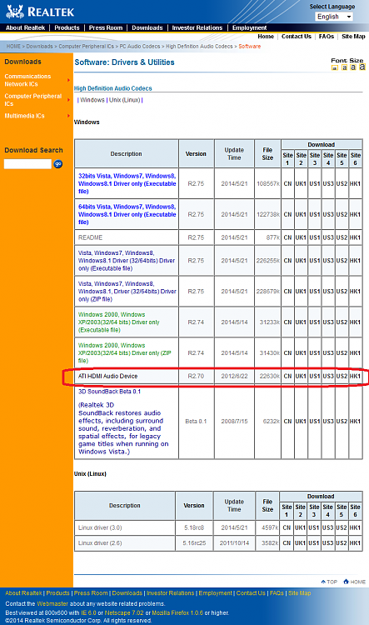The width and height of the screenshot is (369, 625).
Task: Open Downloads menu item
Action: 147,27
